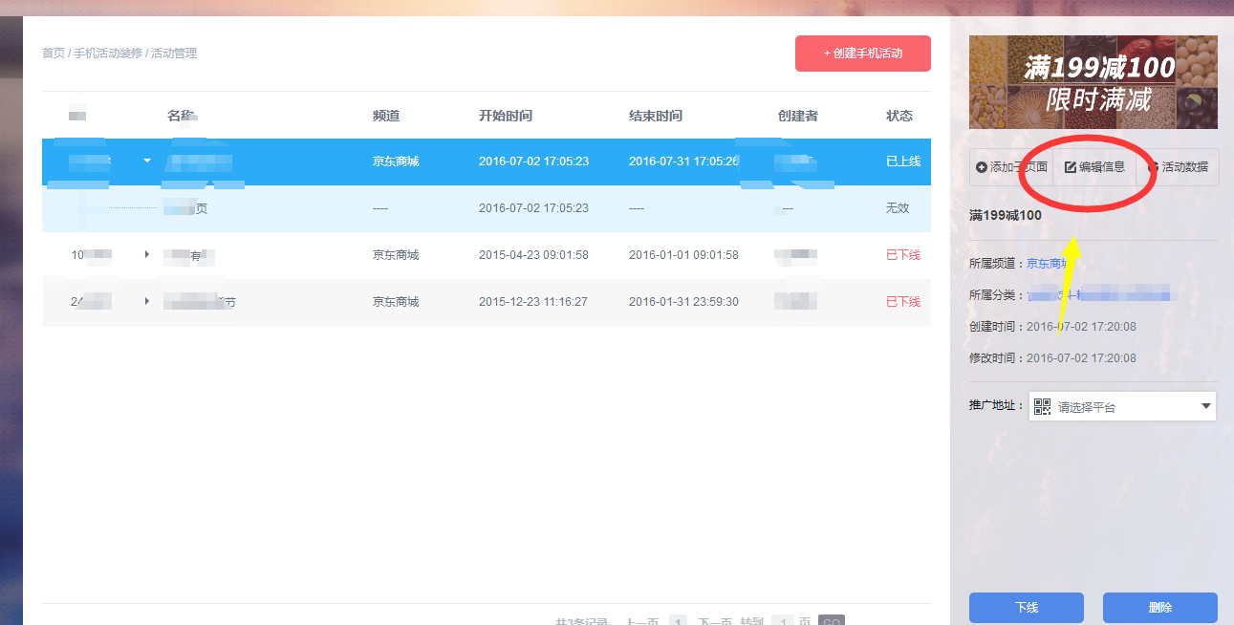Image resolution: width=1234 pixels, height=625 pixels.
Task: Collapse the selected 已上线 activity row arrow
Action: click(x=147, y=161)
